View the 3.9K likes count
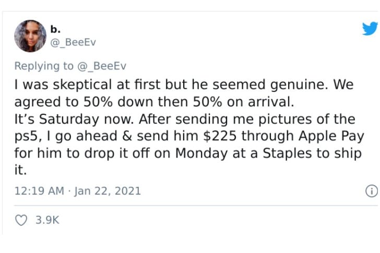380x253 pixels. (47, 220)
